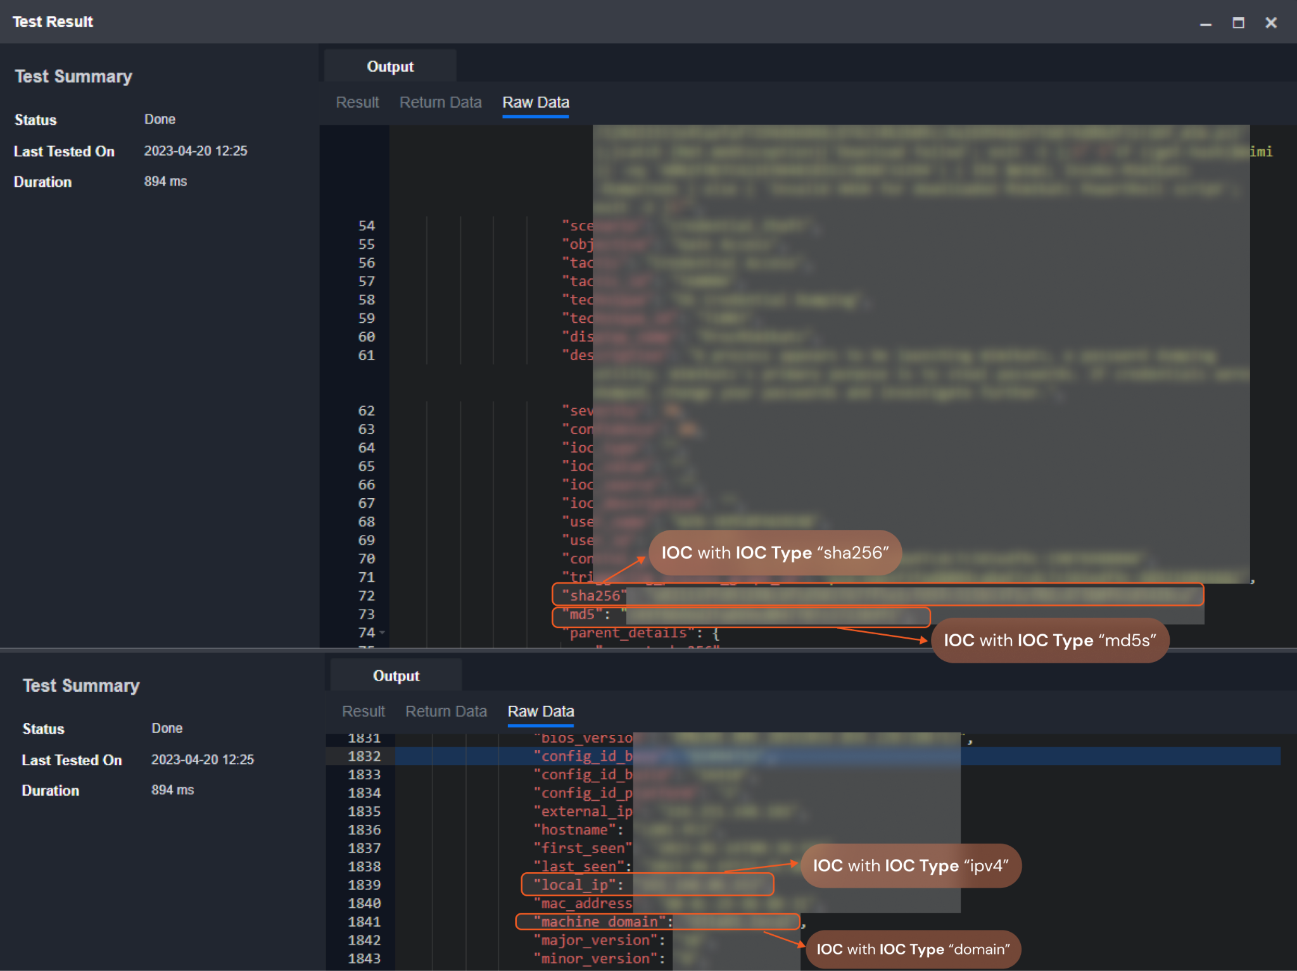Screen dimensions: 1297x971
Task: Collapse the parent_details fold arrow
Action: (382, 632)
